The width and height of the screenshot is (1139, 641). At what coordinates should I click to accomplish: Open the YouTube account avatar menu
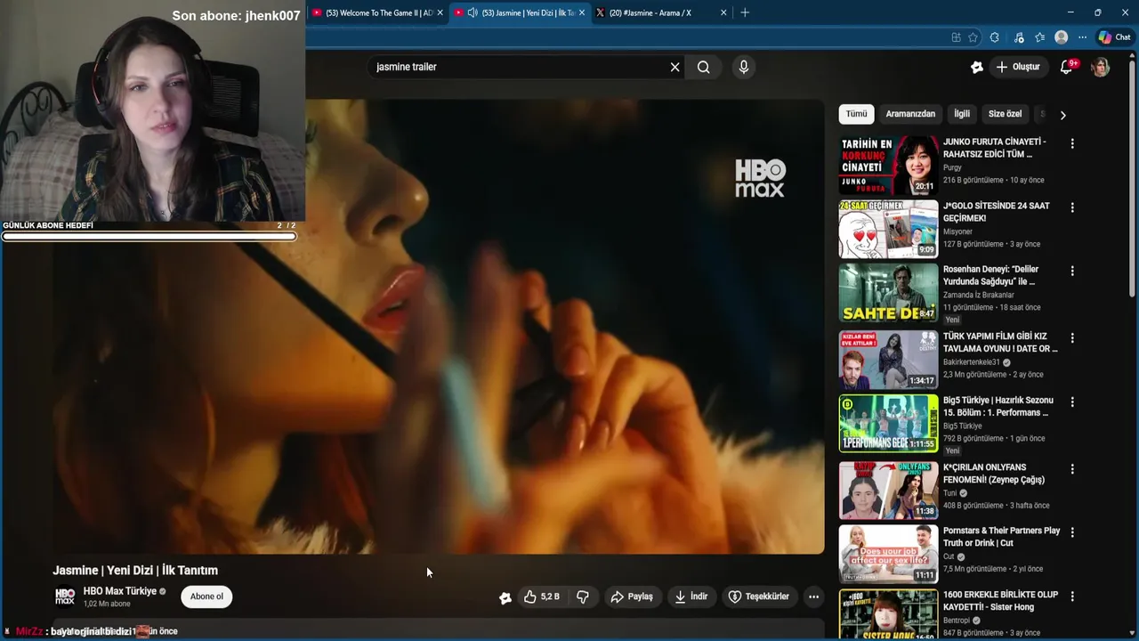(1101, 67)
